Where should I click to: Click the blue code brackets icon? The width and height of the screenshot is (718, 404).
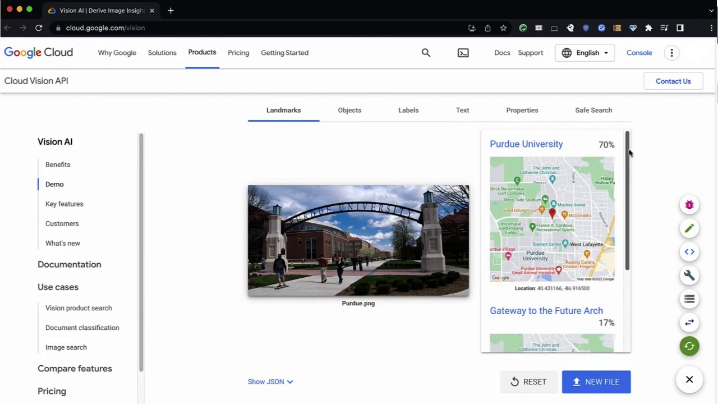pyautogui.click(x=689, y=252)
